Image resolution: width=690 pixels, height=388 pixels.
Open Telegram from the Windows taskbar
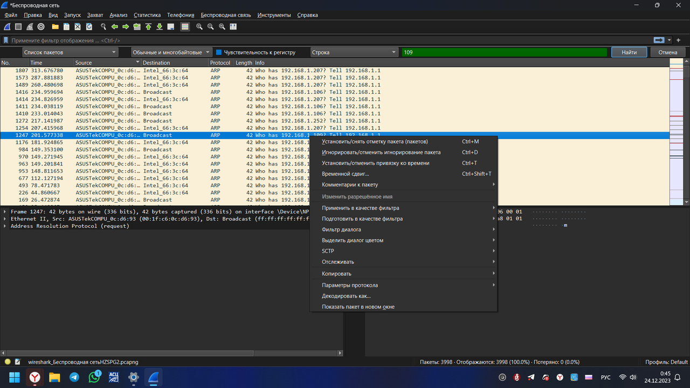coord(74,378)
